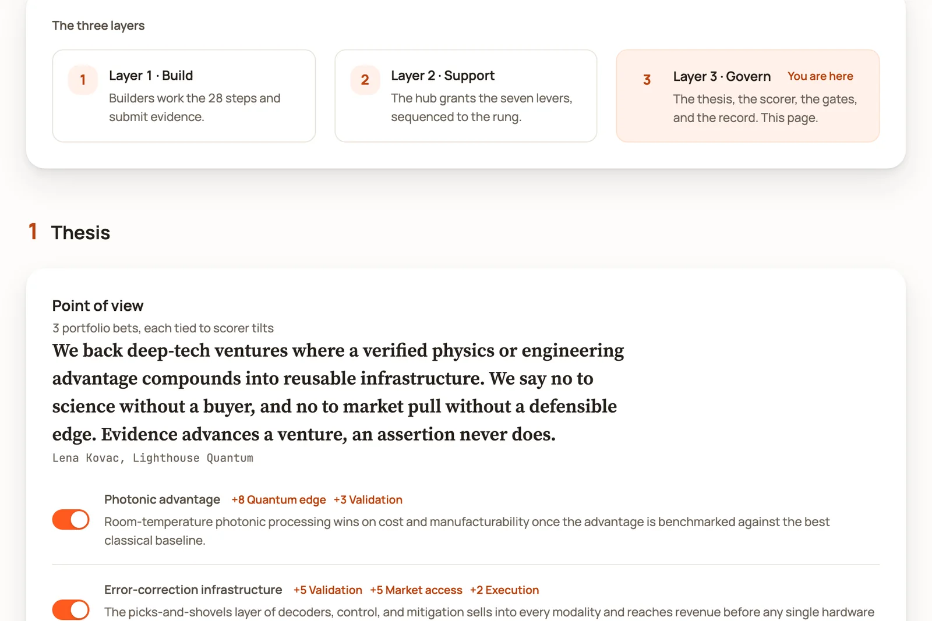Click "Builders work the 28 steps" description

(x=195, y=108)
